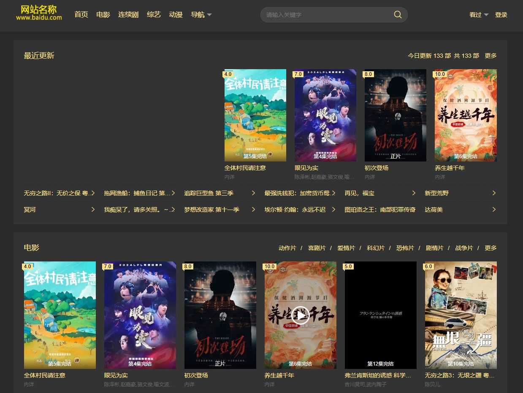Image resolution: width=523 pixels, height=393 pixels.
Task: Click the 我痴呆了，请多关照 list title
Action: pyautogui.click(x=137, y=210)
